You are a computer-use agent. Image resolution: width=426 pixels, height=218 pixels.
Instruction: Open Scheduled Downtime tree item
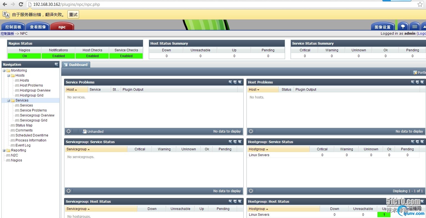(x=32, y=135)
